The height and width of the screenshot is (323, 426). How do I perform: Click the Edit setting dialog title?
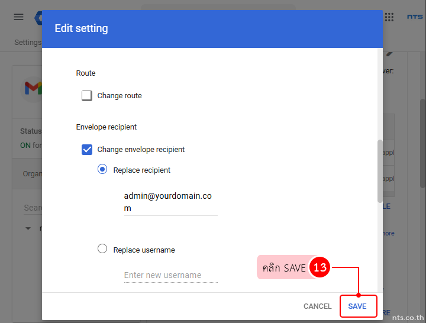(x=81, y=28)
